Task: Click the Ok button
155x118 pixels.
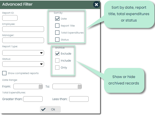Action: pos(50,109)
